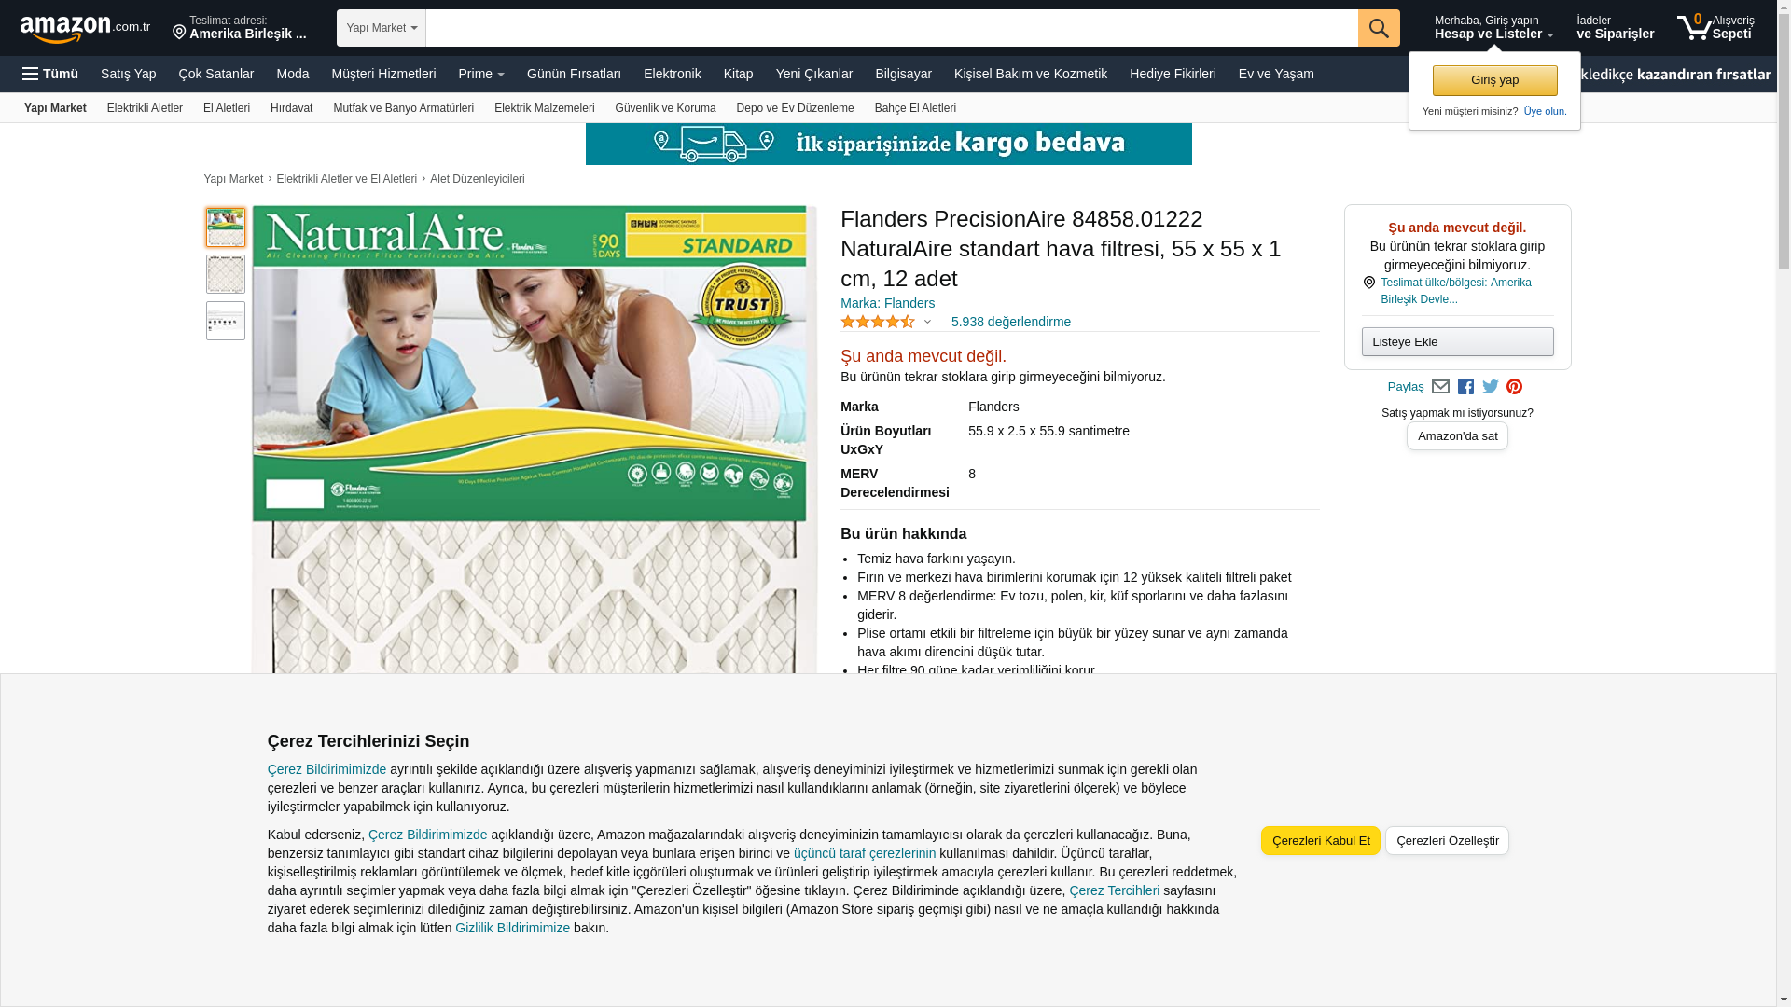Go to El Aletleri subcategory
This screenshot has width=1791, height=1007.
click(x=227, y=108)
